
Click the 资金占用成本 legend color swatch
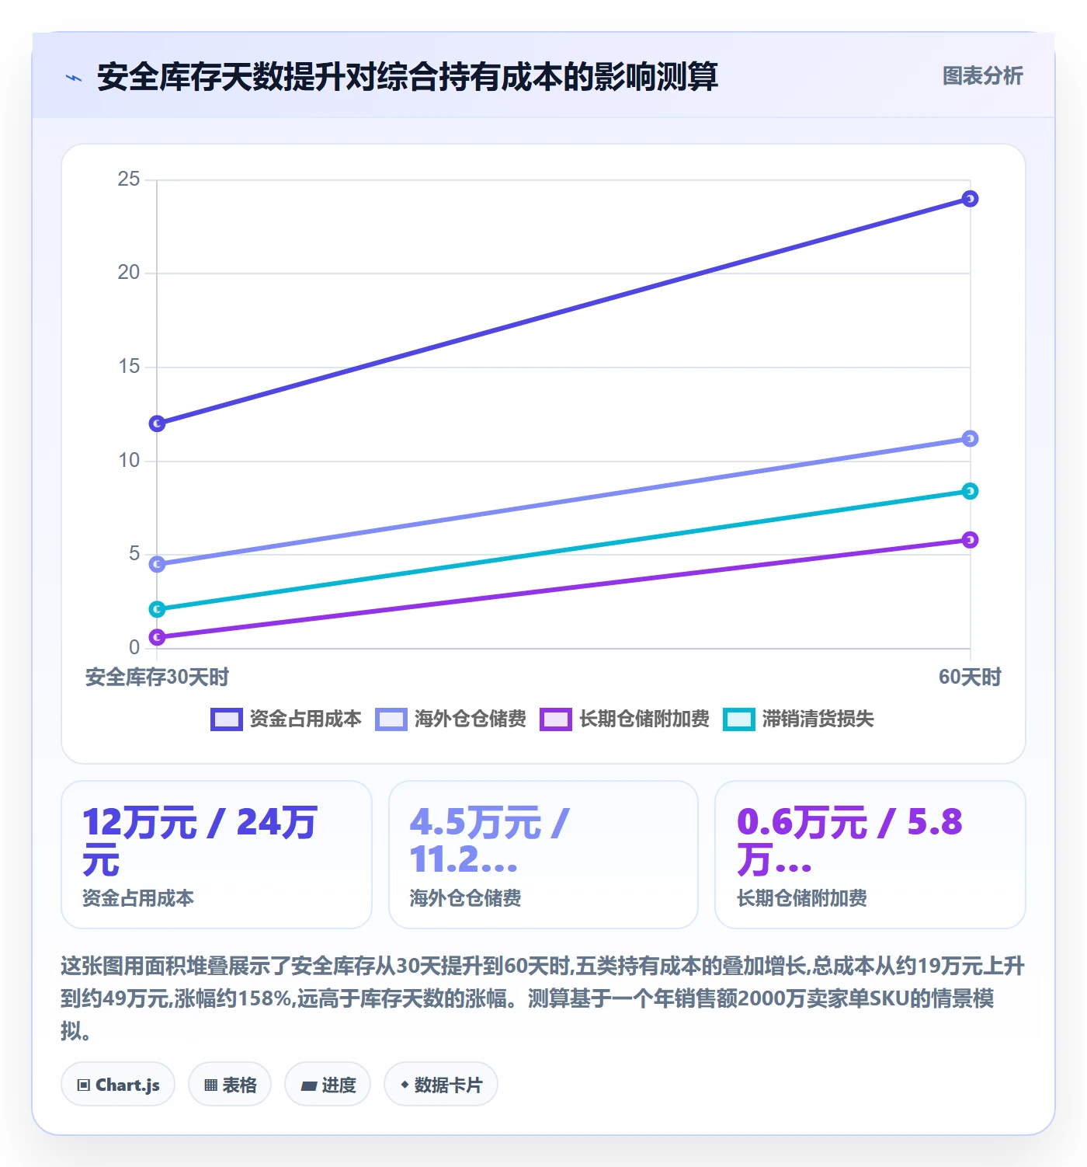click(x=226, y=719)
